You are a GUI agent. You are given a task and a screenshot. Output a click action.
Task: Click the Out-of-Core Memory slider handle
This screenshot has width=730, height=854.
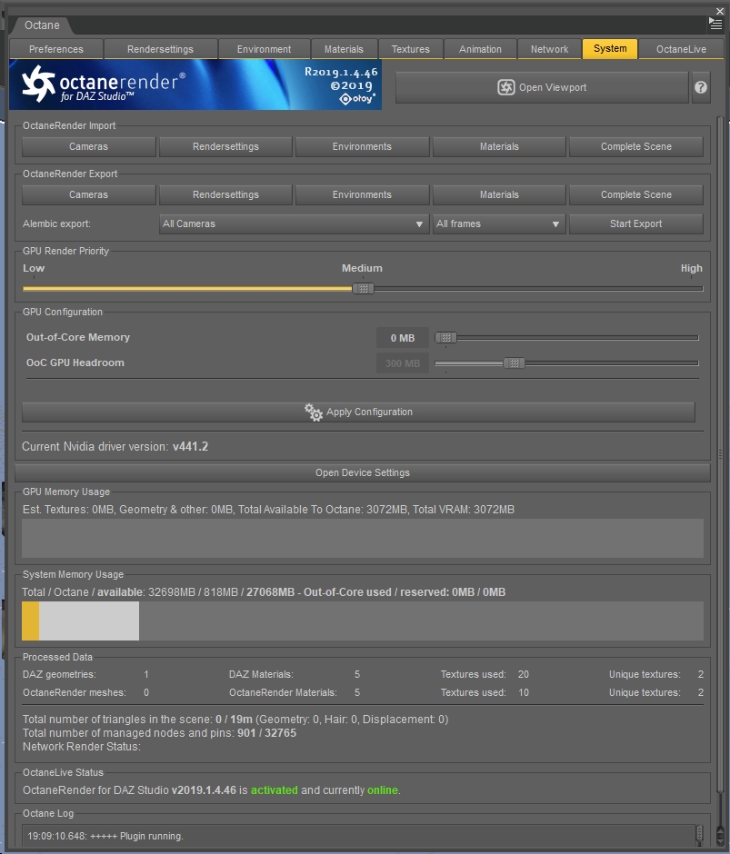(446, 338)
